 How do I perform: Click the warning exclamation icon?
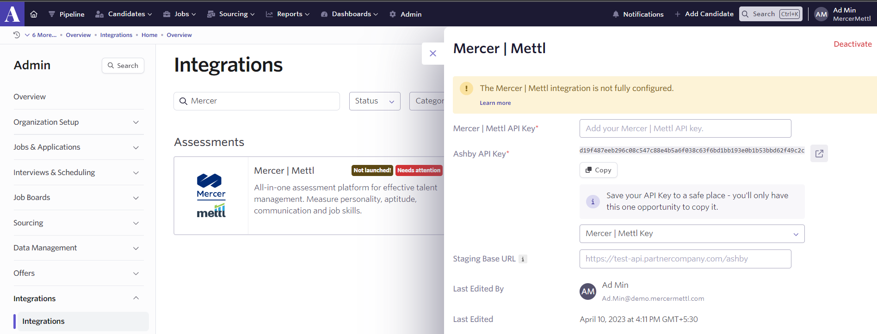[466, 88]
